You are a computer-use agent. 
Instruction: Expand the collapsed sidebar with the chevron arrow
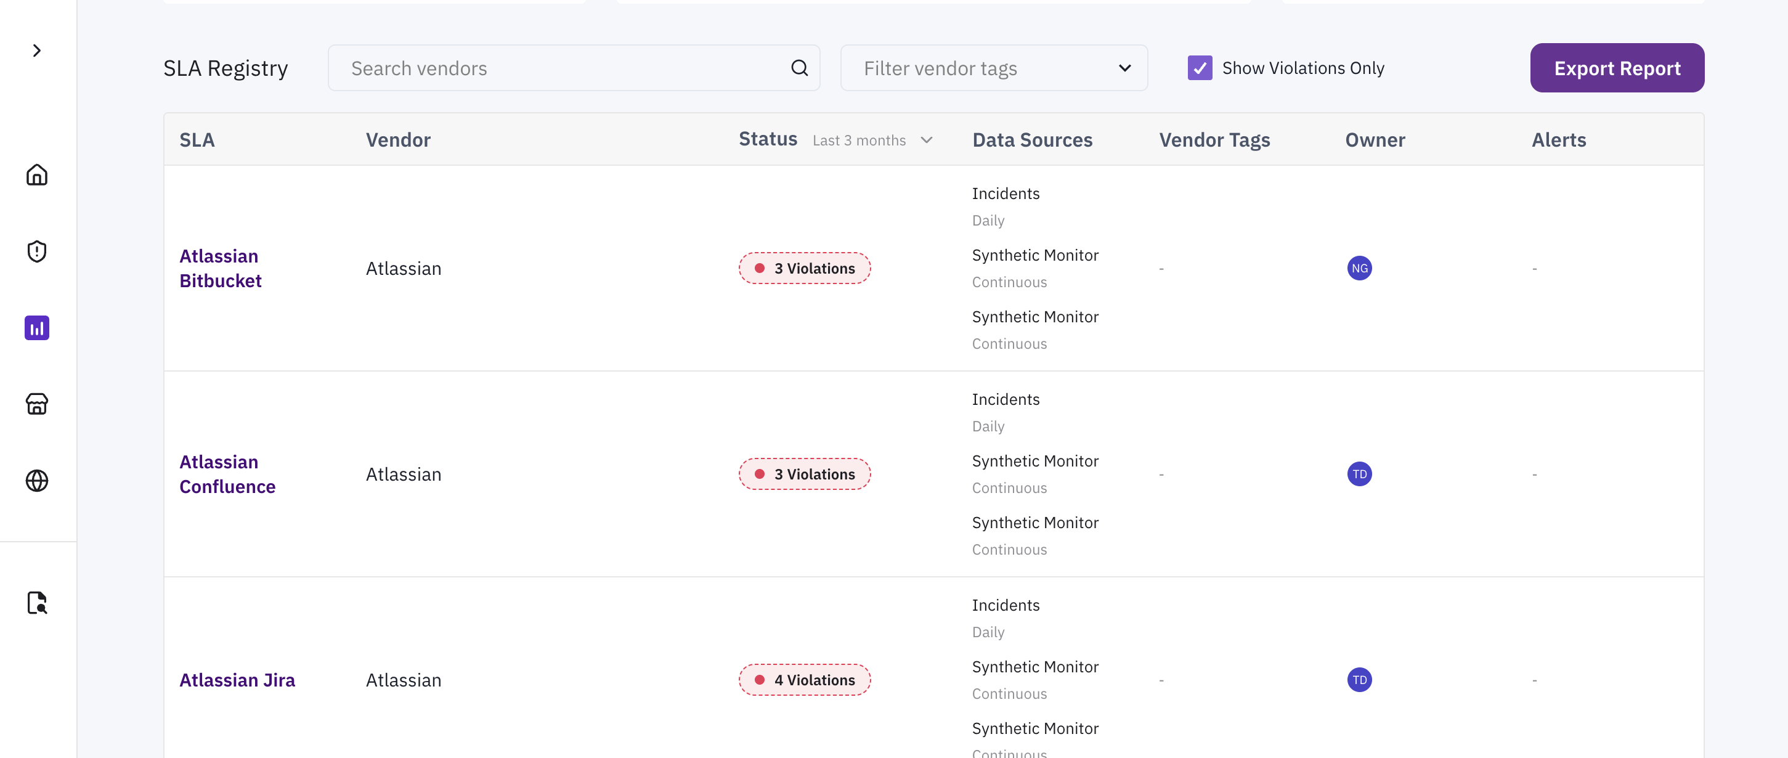point(37,51)
